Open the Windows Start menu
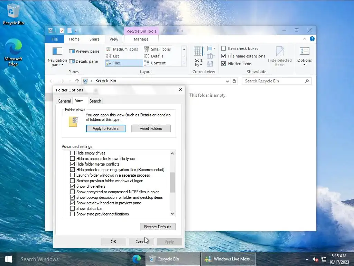This screenshot has width=354, height=266. [x=8, y=259]
